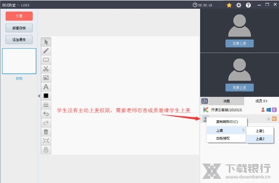Select the text 'A' tool
This screenshot has width=279, height=183.
[46, 87]
